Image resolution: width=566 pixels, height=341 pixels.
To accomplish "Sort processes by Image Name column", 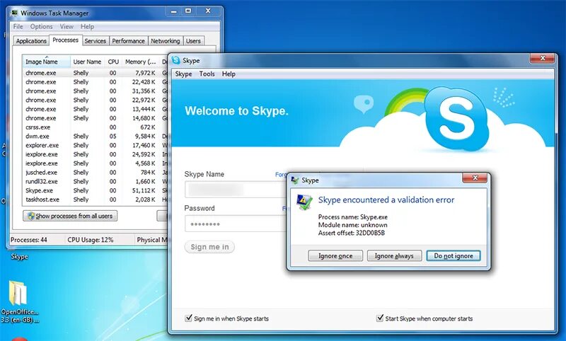I will (x=46, y=62).
